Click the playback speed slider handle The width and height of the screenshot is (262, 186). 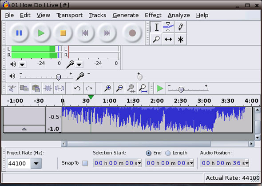[x=181, y=89]
